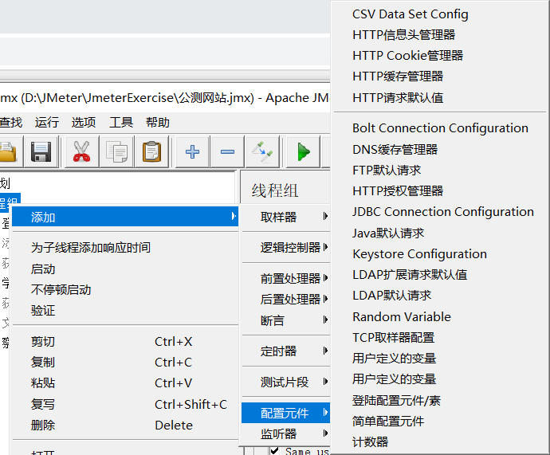Click the Expand all plus icon
This screenshot has height=455, width=550.
[192, 151]
